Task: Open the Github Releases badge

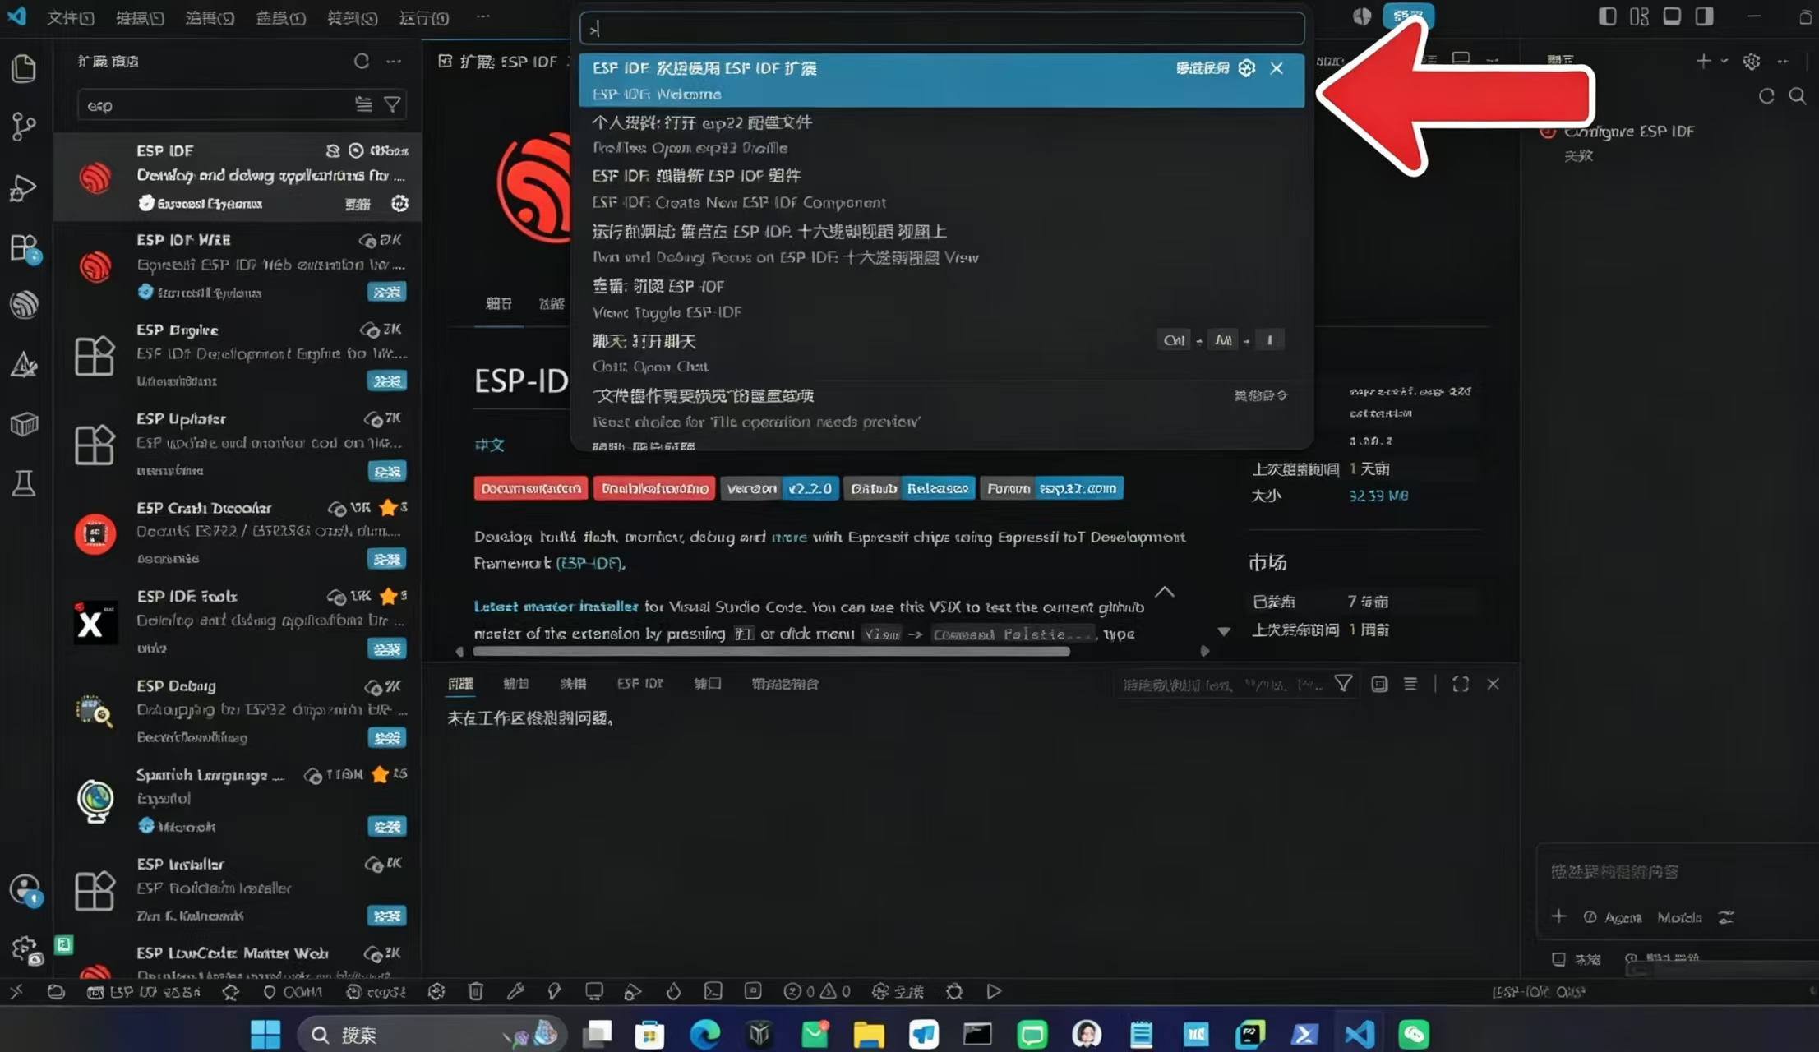Action: tap(909, 488)
